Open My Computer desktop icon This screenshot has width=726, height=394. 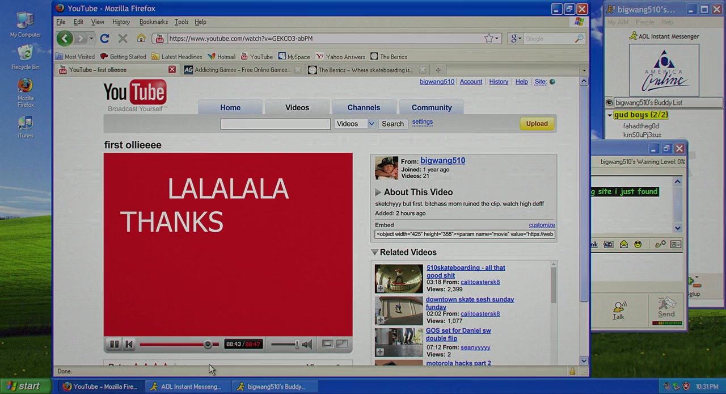[25, 24]
